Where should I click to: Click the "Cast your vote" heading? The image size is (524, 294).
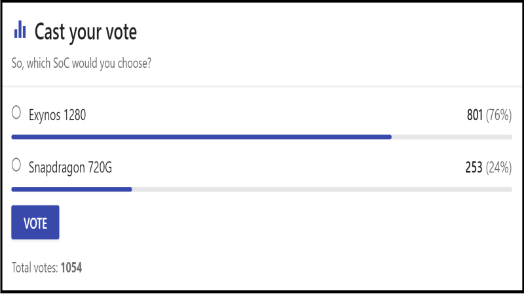coord(85,31)
